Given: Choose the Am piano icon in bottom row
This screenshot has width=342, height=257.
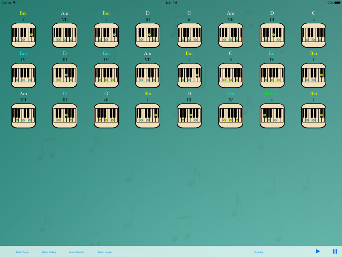Looking at the screenshot, I should (x=23, y=115).
